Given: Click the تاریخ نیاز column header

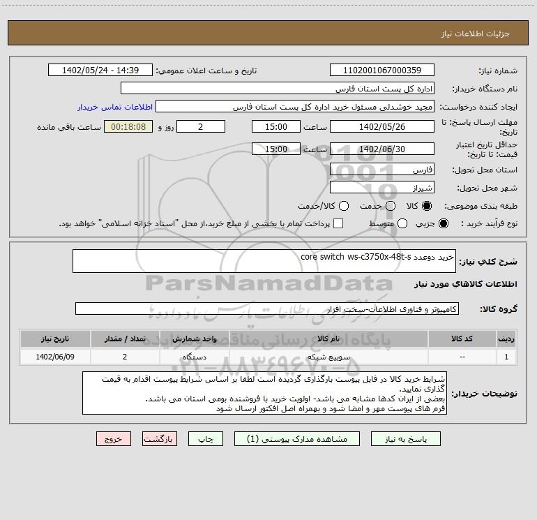Looking at the screenshot, I should pyautogui.click(x=55, y=339).
